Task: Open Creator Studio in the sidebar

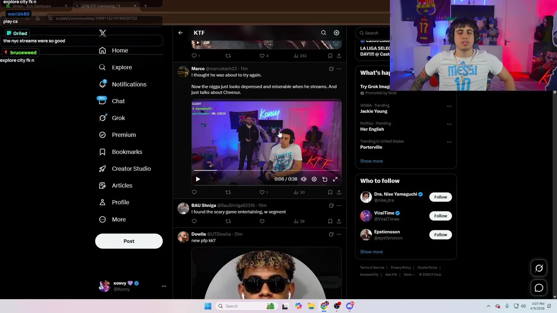Action: tap(125, 169)
